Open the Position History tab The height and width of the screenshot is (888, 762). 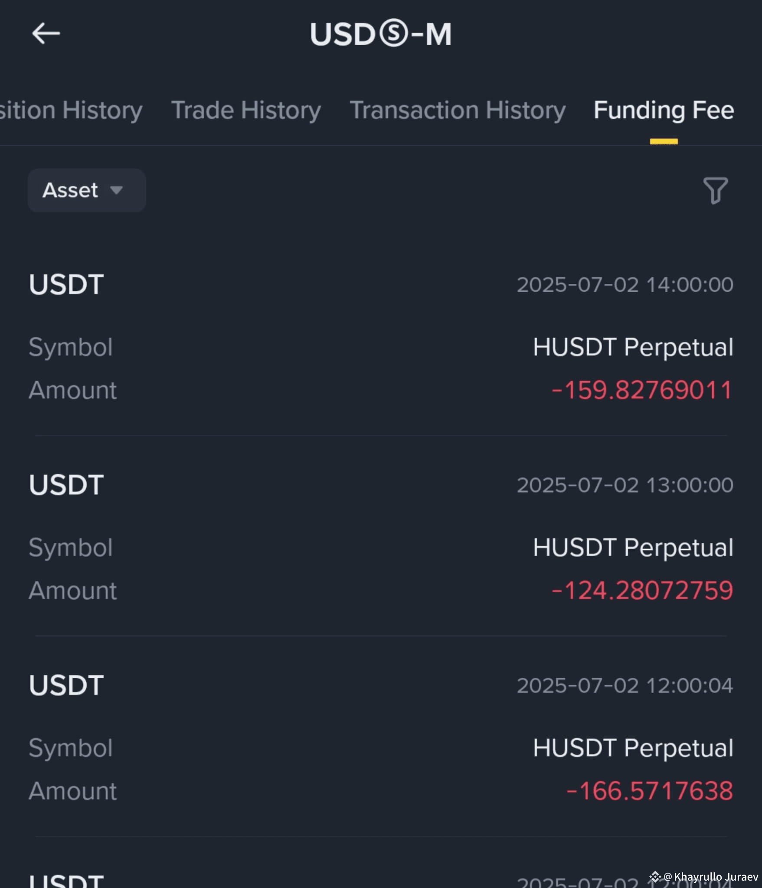(x=71, y=110)
